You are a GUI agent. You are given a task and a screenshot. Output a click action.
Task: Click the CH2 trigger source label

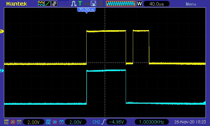[x=96, y=122]
